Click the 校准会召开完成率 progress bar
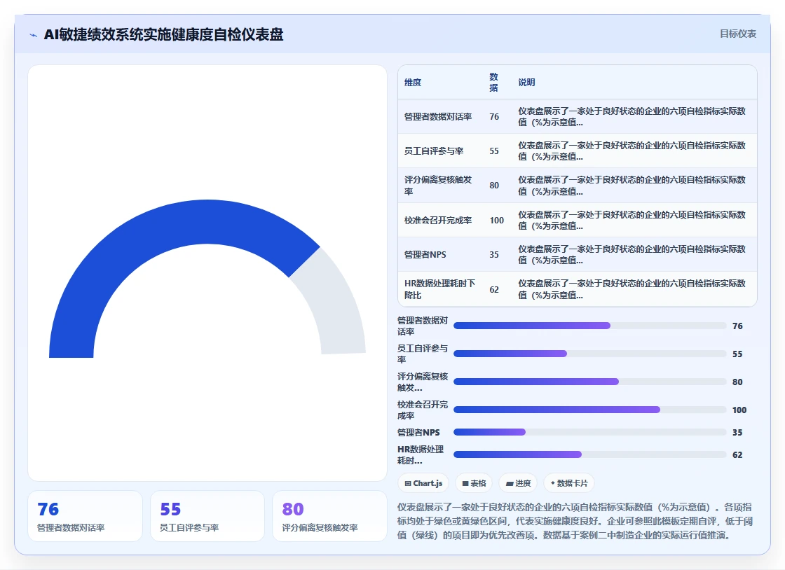 [589, 410]
